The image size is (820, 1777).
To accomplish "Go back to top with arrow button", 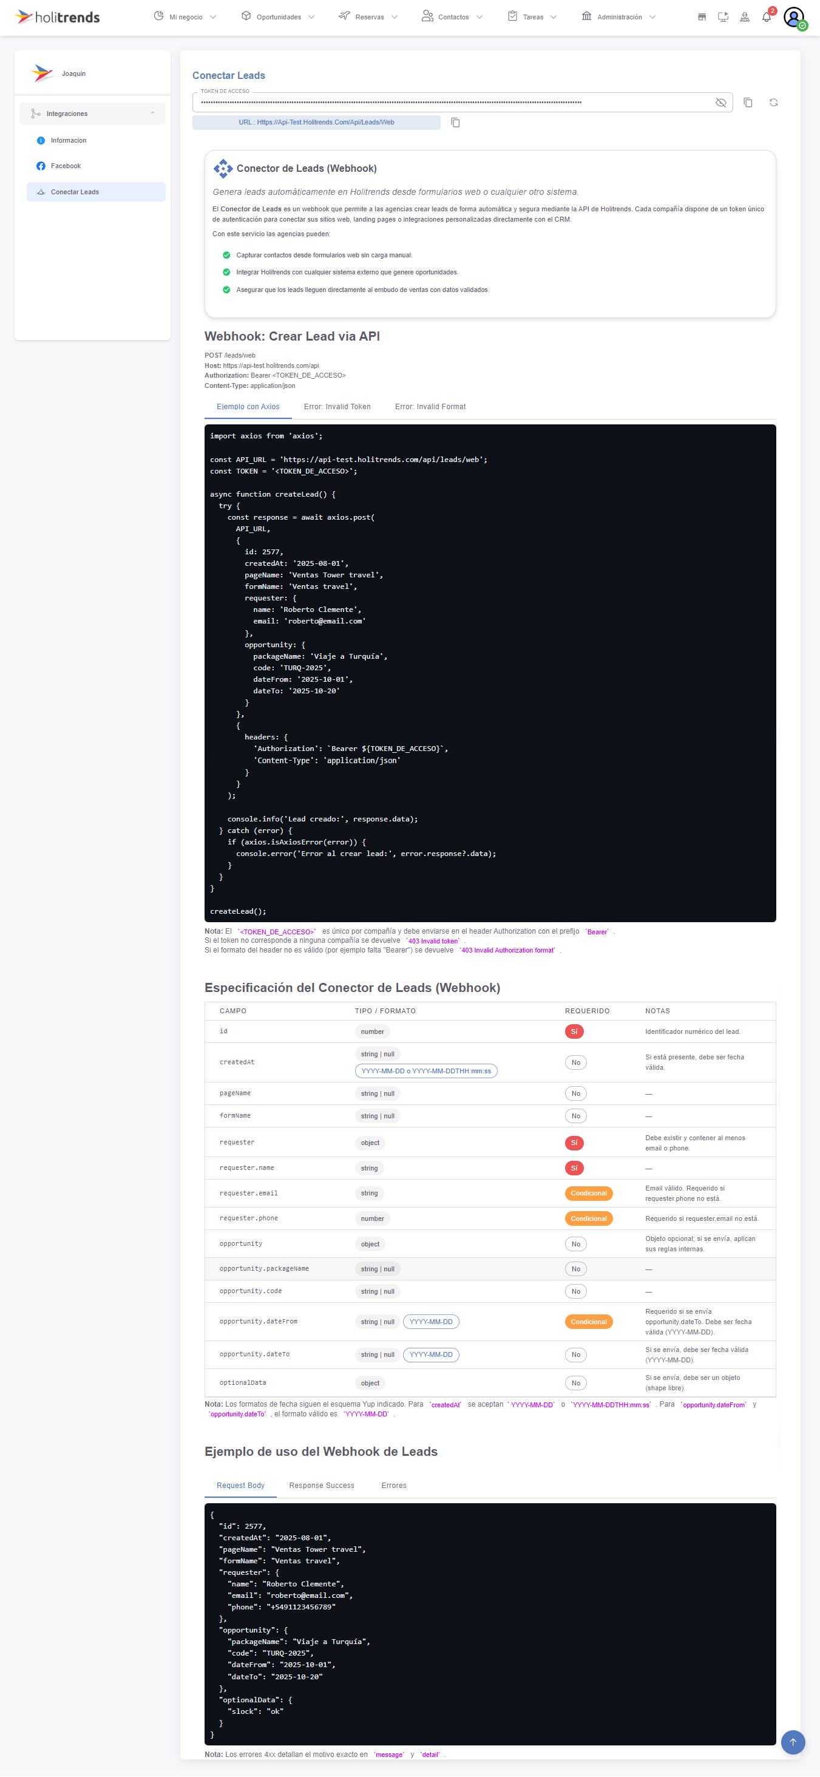I will point(793,1741).
